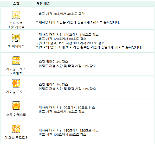This screenshot has height=145, width=155.
Task: Click the 소드 오브 소울 라이트 skill icon
Action: pyautogui.click(x=16, y=15)
